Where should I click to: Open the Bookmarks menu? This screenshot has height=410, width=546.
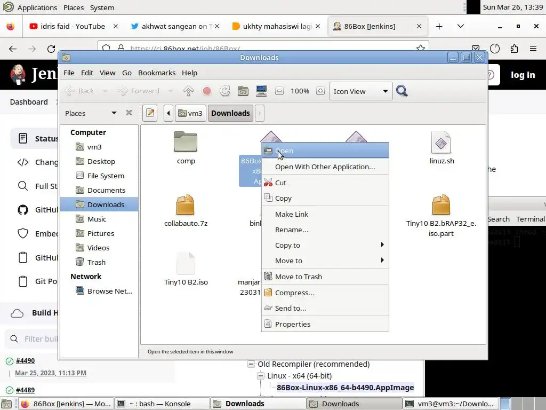[x=157, y=73]
